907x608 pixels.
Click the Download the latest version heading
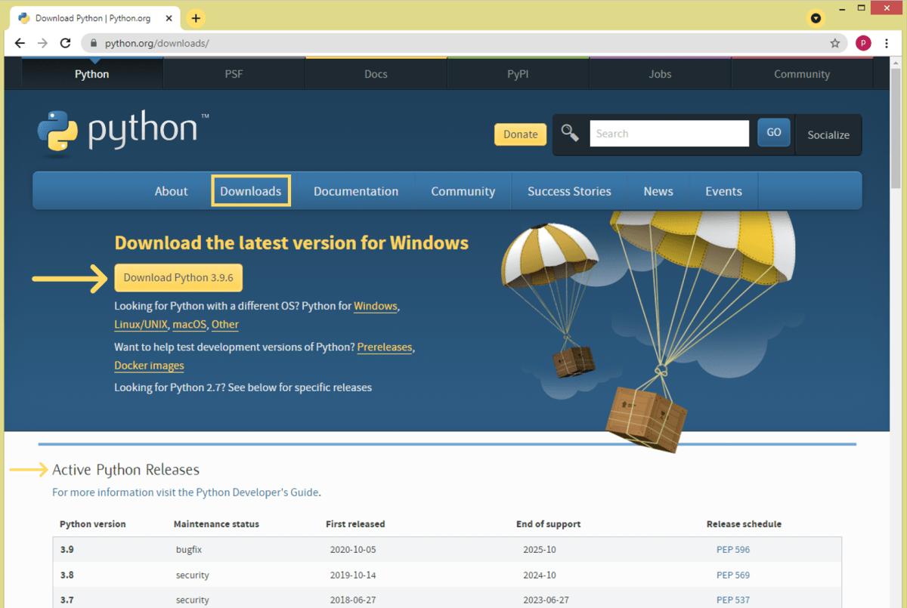291,242
